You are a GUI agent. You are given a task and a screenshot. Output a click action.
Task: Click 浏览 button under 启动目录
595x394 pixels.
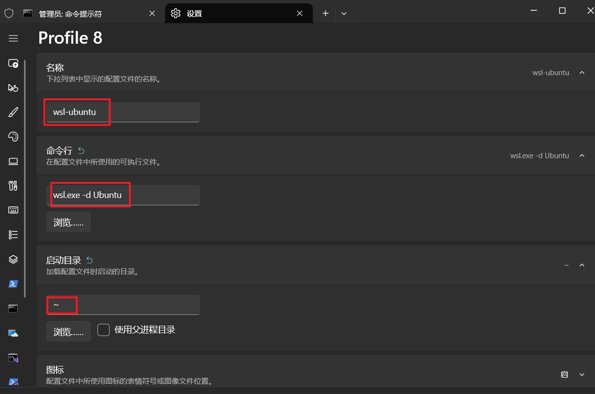tap(68, 332)
